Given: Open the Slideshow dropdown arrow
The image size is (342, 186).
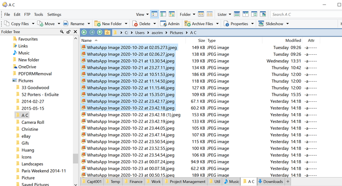Looking at the screenshot, I should pos(288,24).
